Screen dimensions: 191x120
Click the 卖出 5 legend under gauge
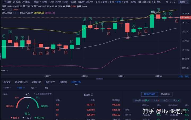pos(15,118)
